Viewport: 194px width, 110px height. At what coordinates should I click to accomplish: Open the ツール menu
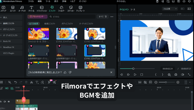coord(48,1)
